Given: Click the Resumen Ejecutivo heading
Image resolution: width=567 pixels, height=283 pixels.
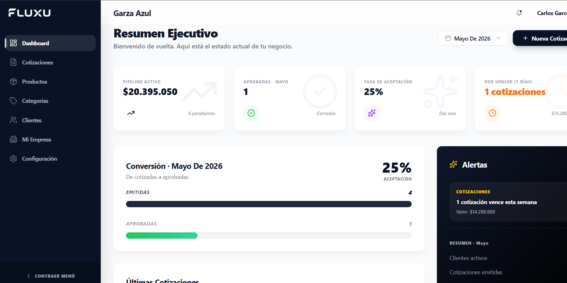Looking at the screenshot, I should coord(166,33).
